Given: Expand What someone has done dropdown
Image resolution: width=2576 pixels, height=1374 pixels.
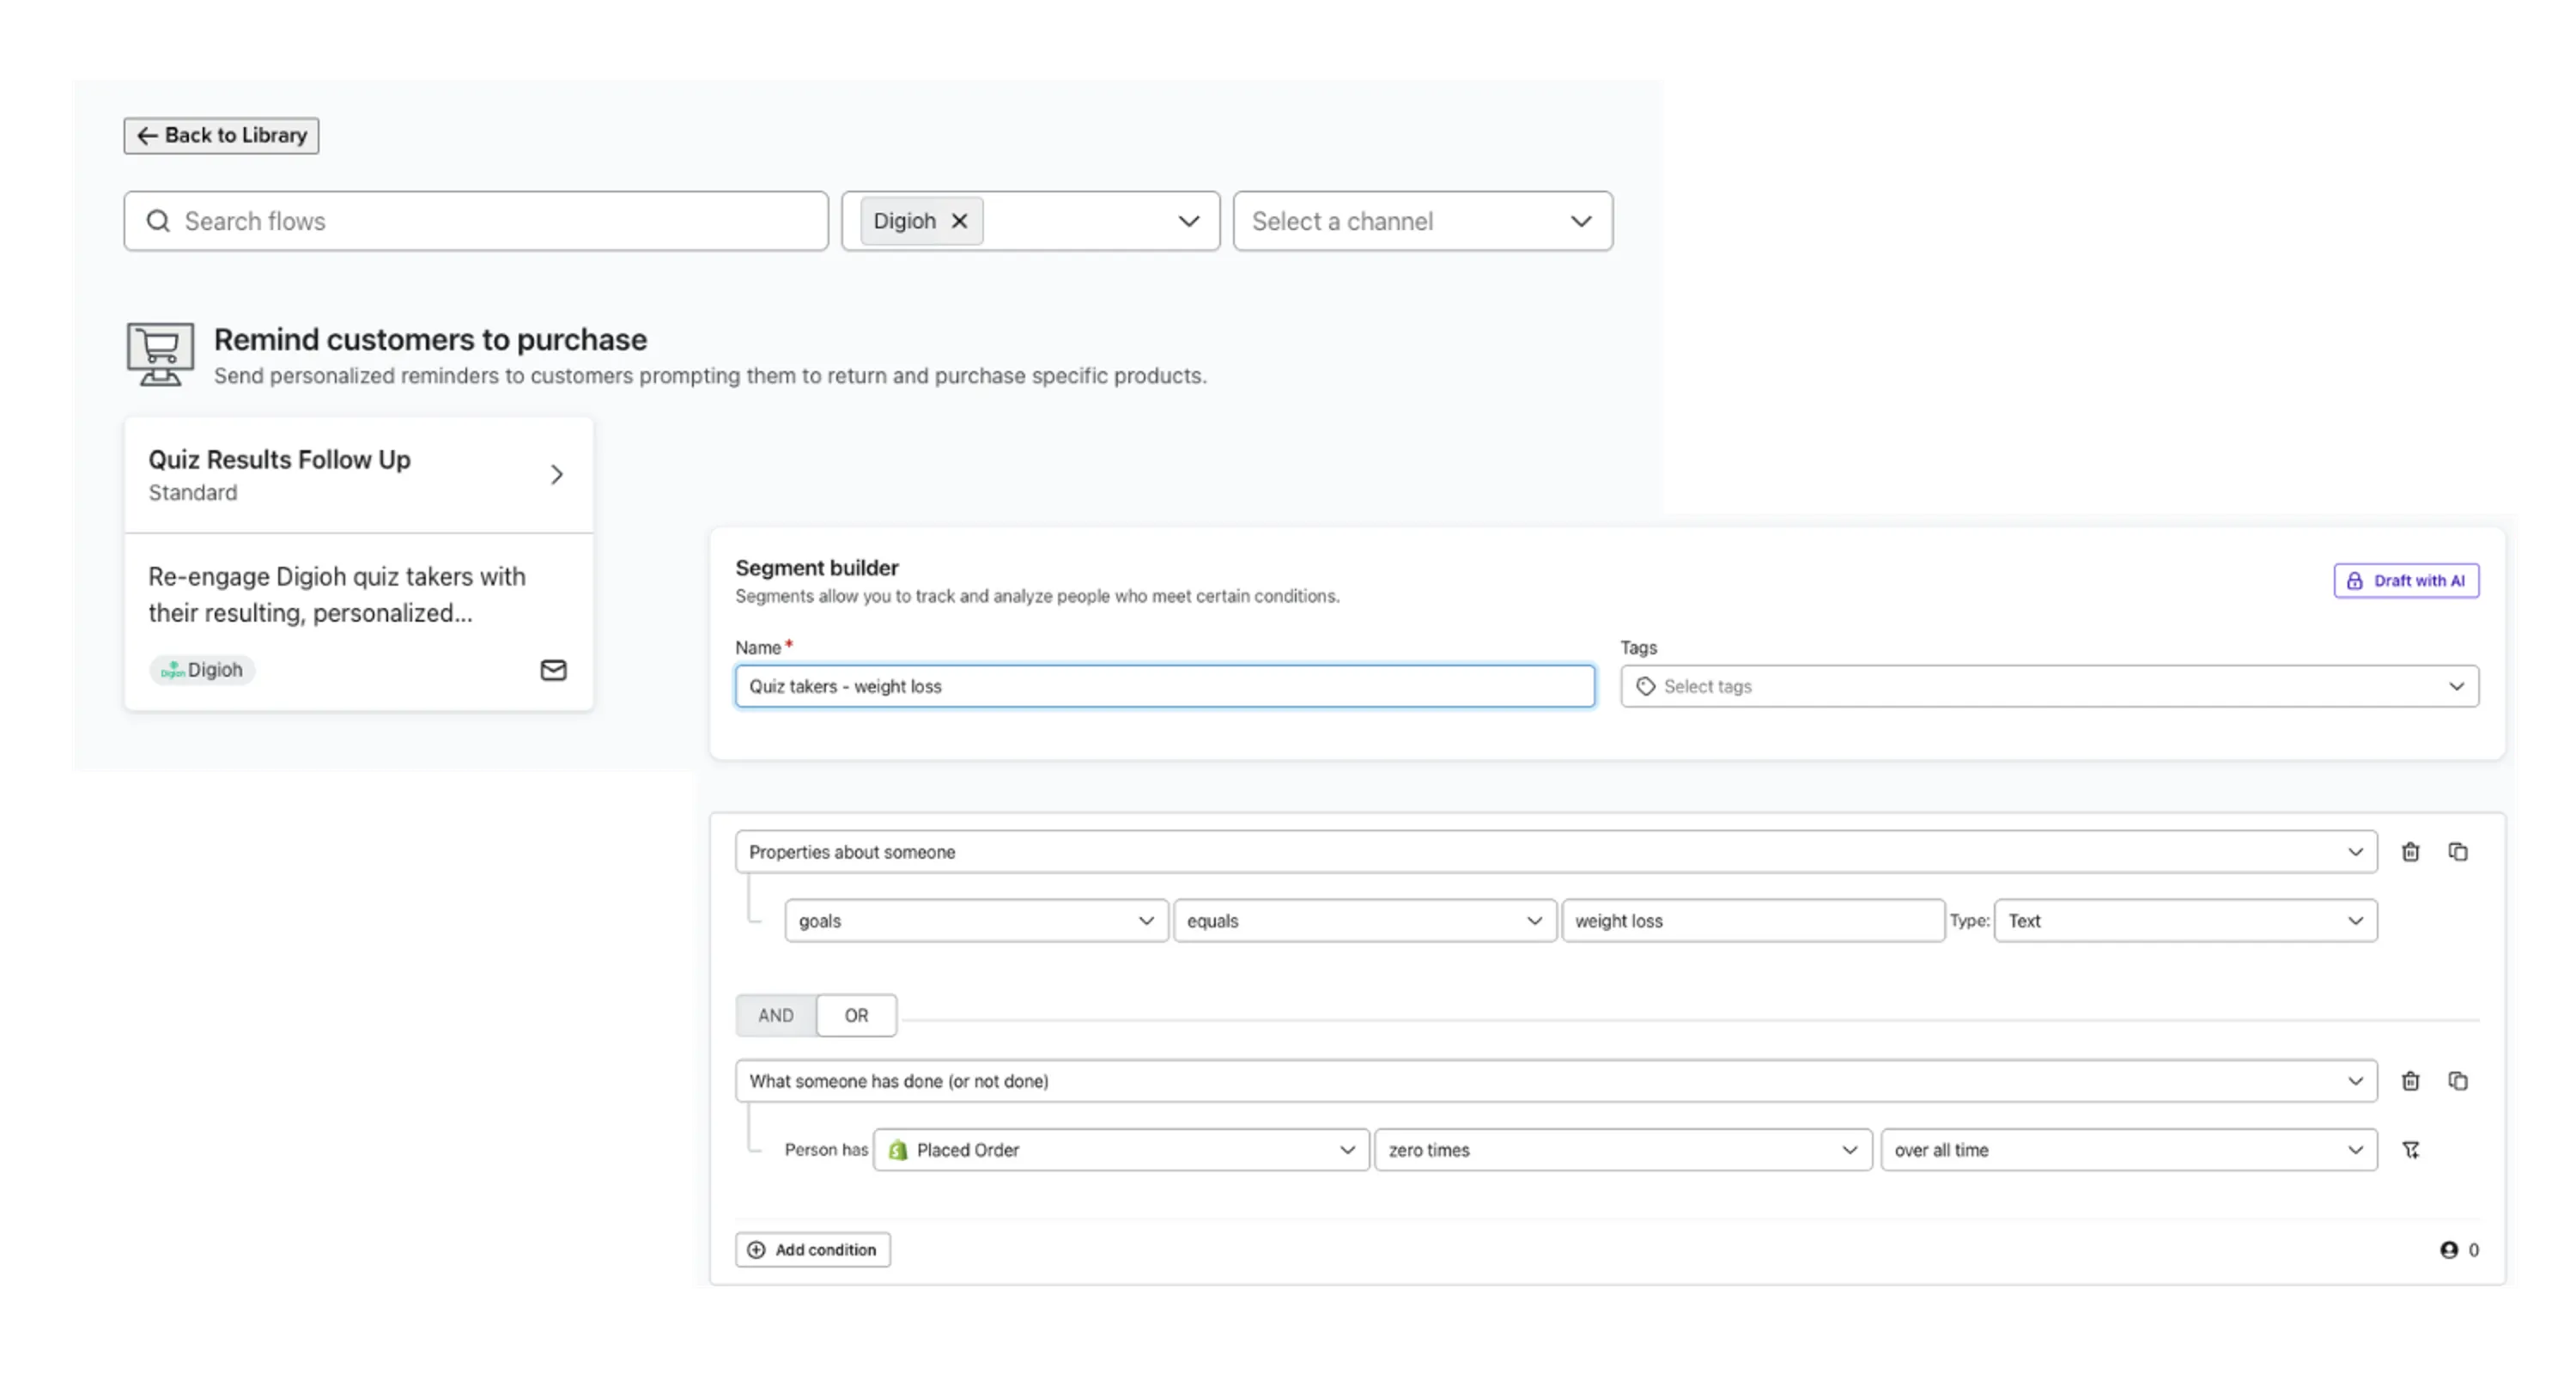Looking at the screenshot, I should [1556, 1081].
